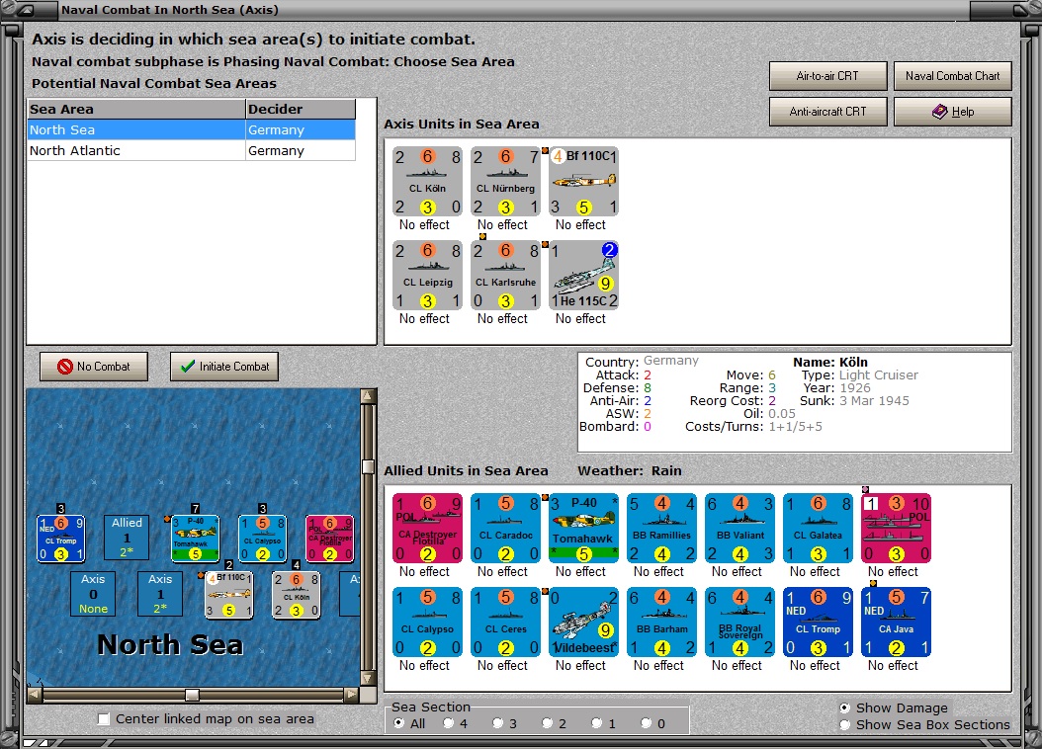Click the Bf 110C counter on the map
The width and height of the screenshot is (1042, 749).
[228, 595]
